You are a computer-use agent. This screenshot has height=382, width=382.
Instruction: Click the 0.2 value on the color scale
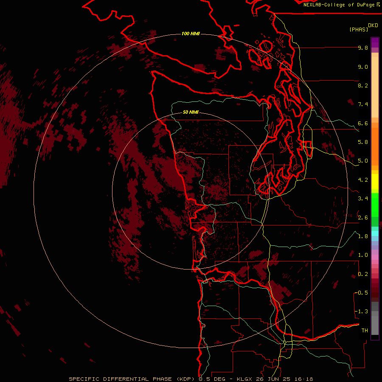pyautogui.click(x=363, y=274)
